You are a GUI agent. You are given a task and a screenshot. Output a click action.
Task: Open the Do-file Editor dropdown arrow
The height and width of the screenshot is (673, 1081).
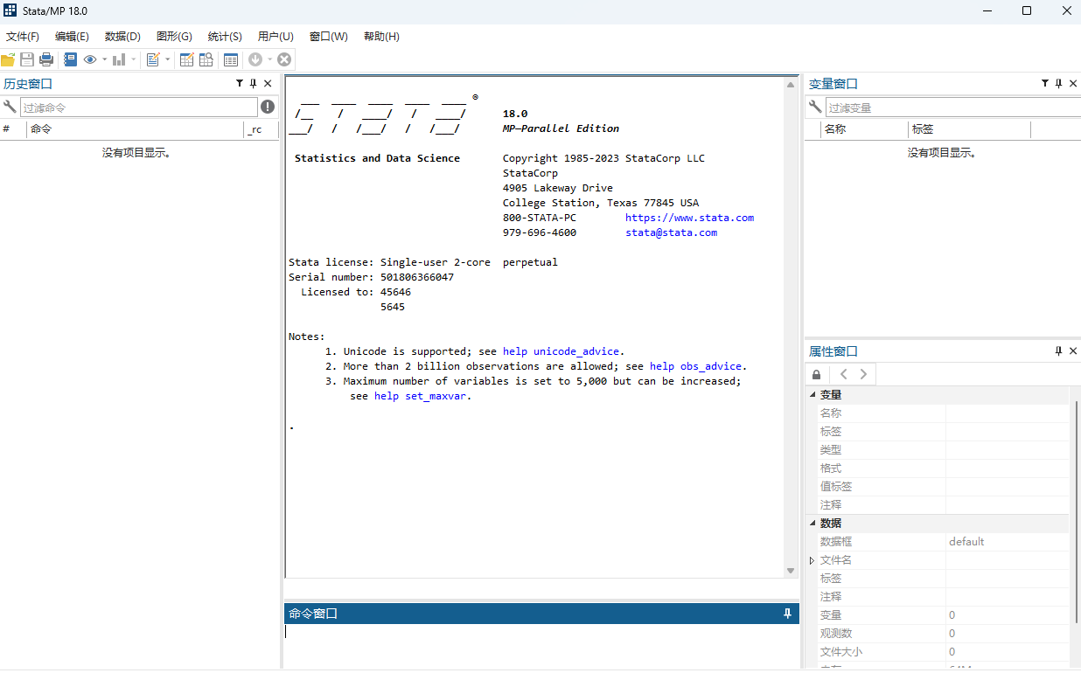pyautogui.click(x=167, y=59)
